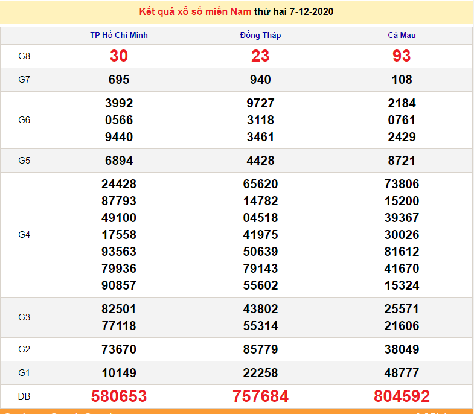
Task: Click the ĐB row label
Action: (24, 396)
